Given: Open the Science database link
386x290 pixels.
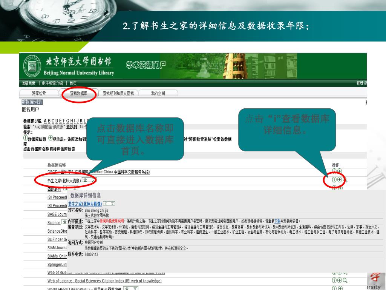Looking at the screenshot, I should coord(54,223).
